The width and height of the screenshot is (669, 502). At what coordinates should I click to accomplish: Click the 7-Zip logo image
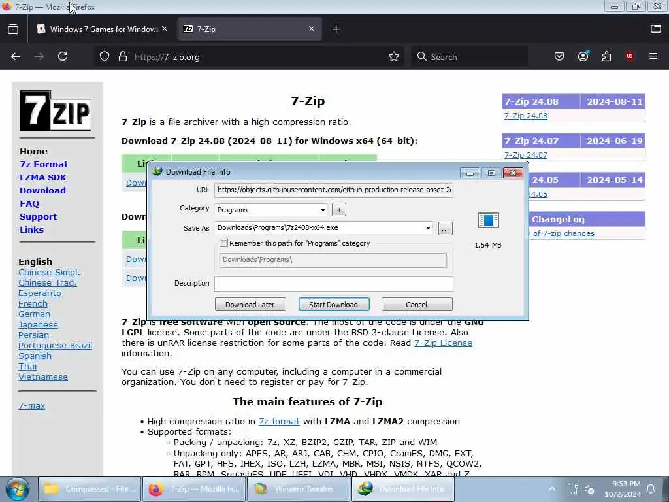56,110
